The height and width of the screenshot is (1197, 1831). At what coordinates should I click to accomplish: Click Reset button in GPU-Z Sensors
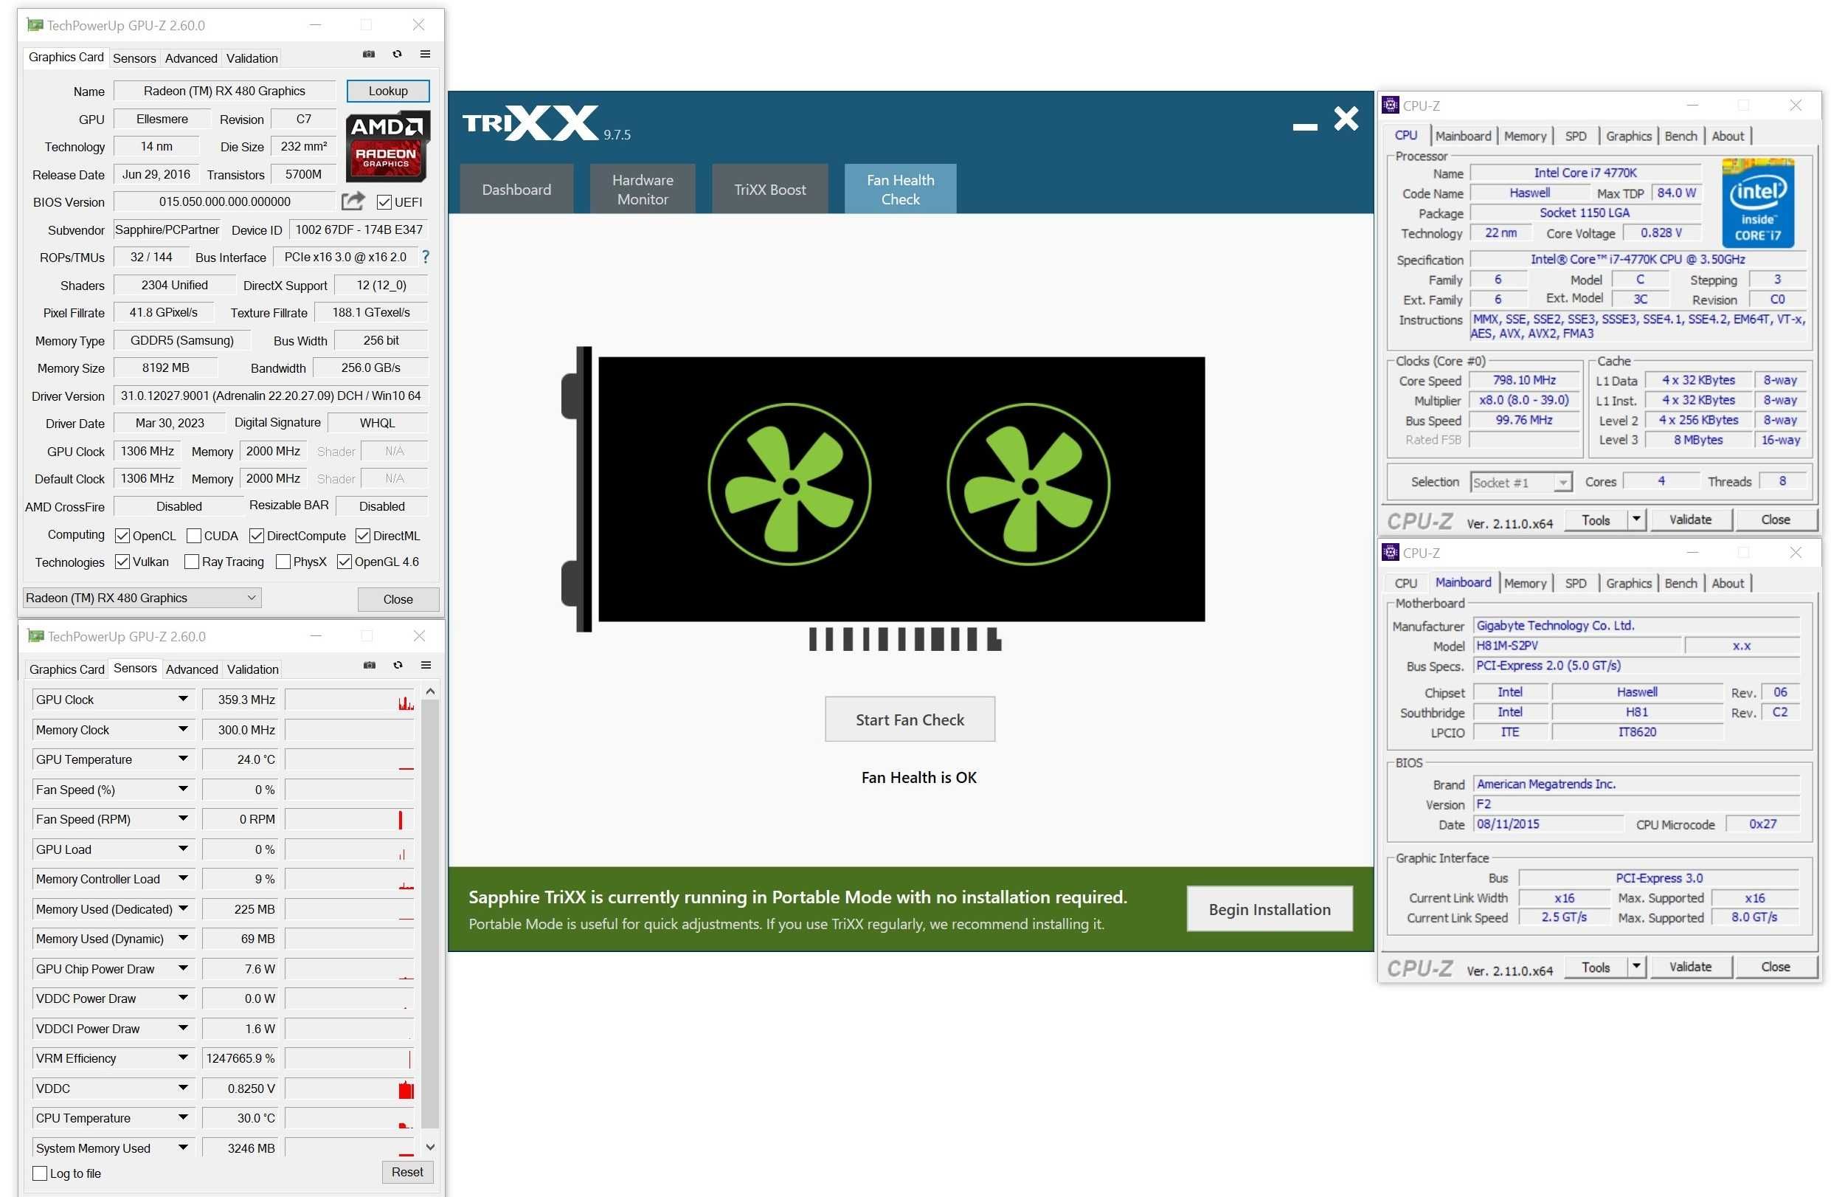click(x=407, y=1172)
